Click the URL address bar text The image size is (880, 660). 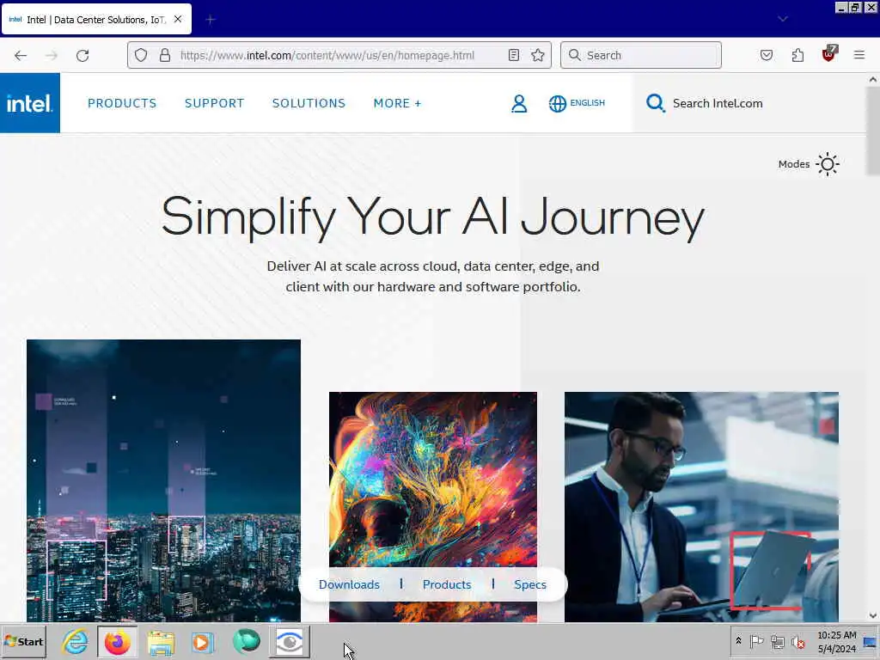[x=327, y=55]
